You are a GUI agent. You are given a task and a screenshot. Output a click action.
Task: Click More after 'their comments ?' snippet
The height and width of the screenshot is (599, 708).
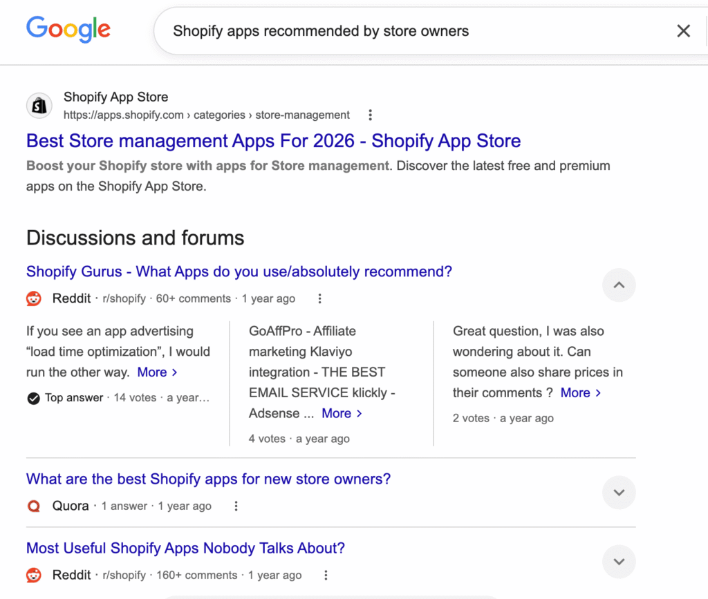[581, 393]
